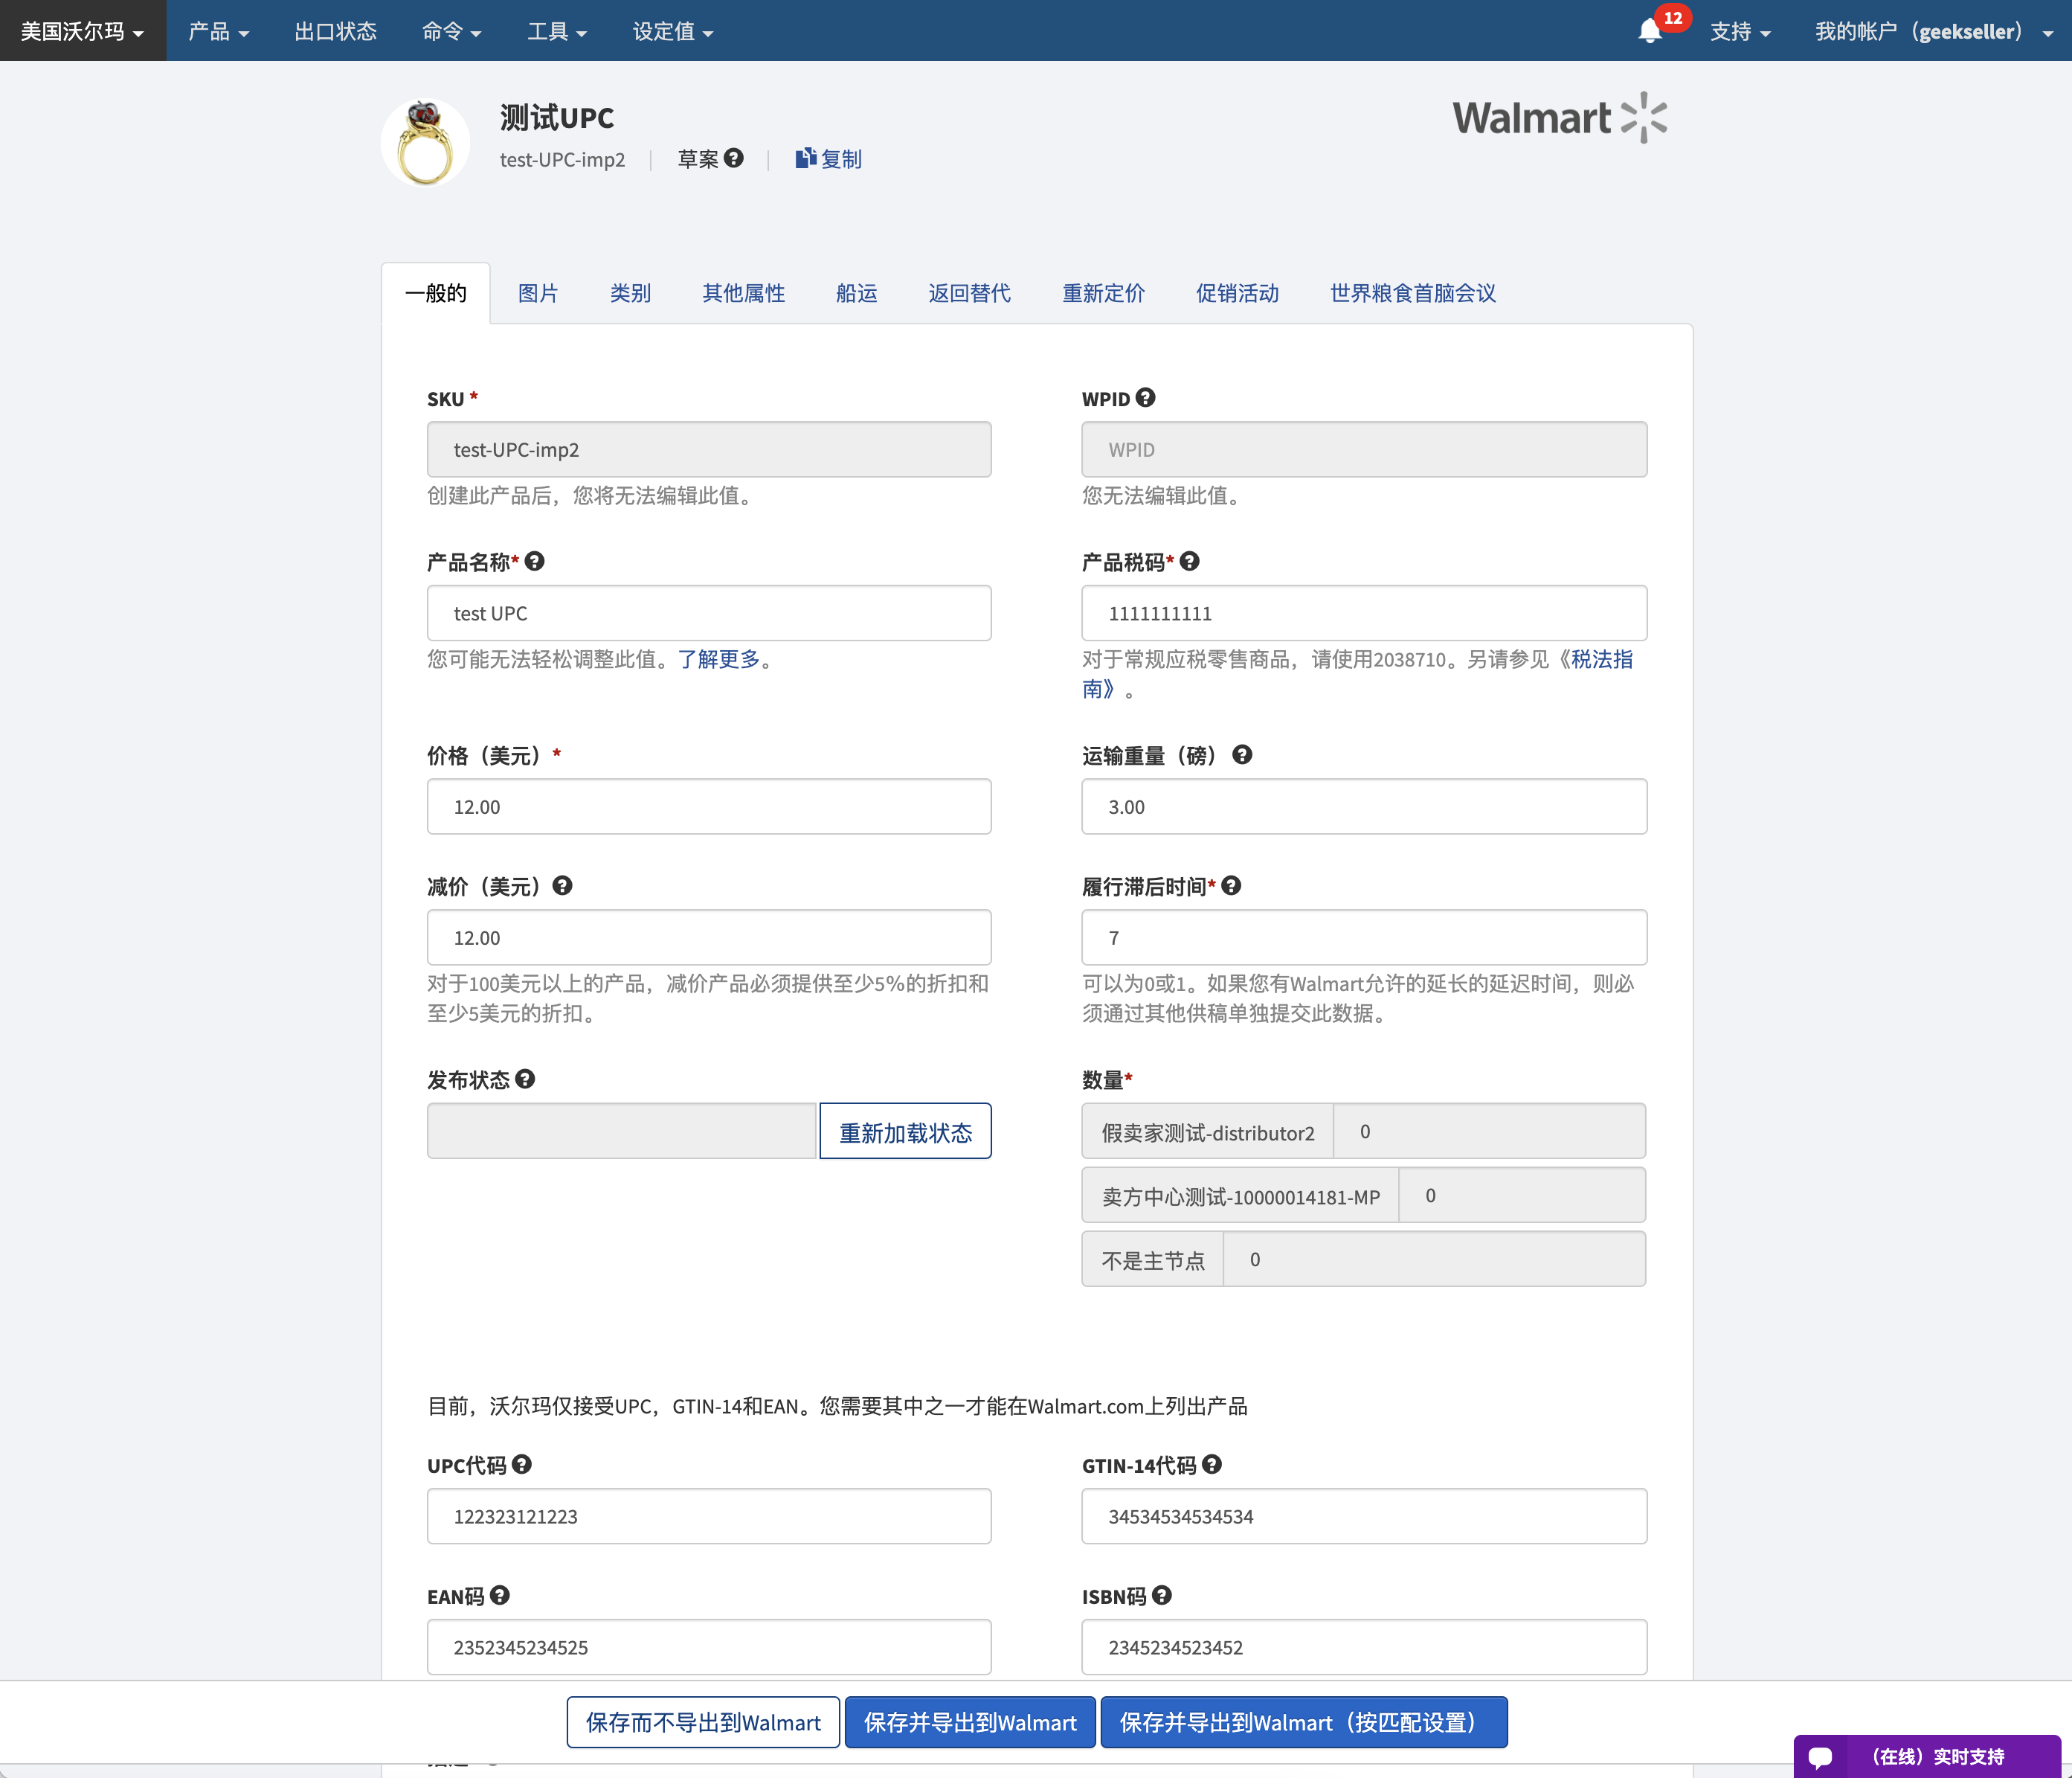The width and height of the screenshot is (2072, 1778).
Task: Switch to the 返回替代 tab
Action: tap(969, 293)
